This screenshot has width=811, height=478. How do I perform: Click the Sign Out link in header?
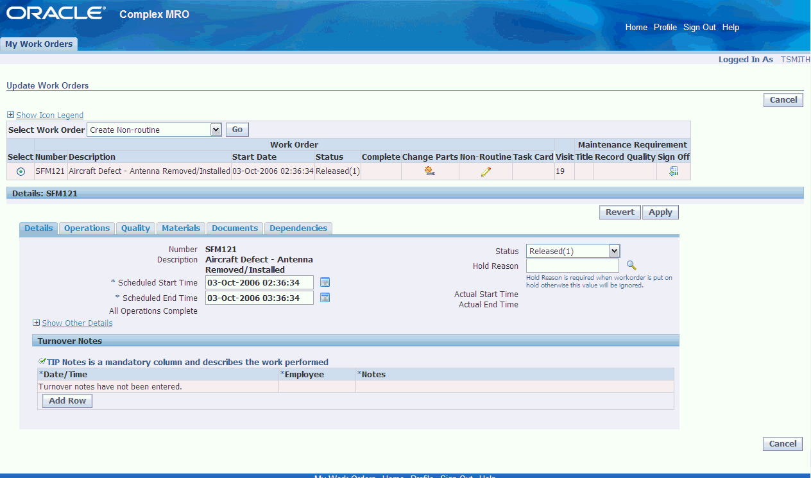pyautogui.click(x=699, y=28)
